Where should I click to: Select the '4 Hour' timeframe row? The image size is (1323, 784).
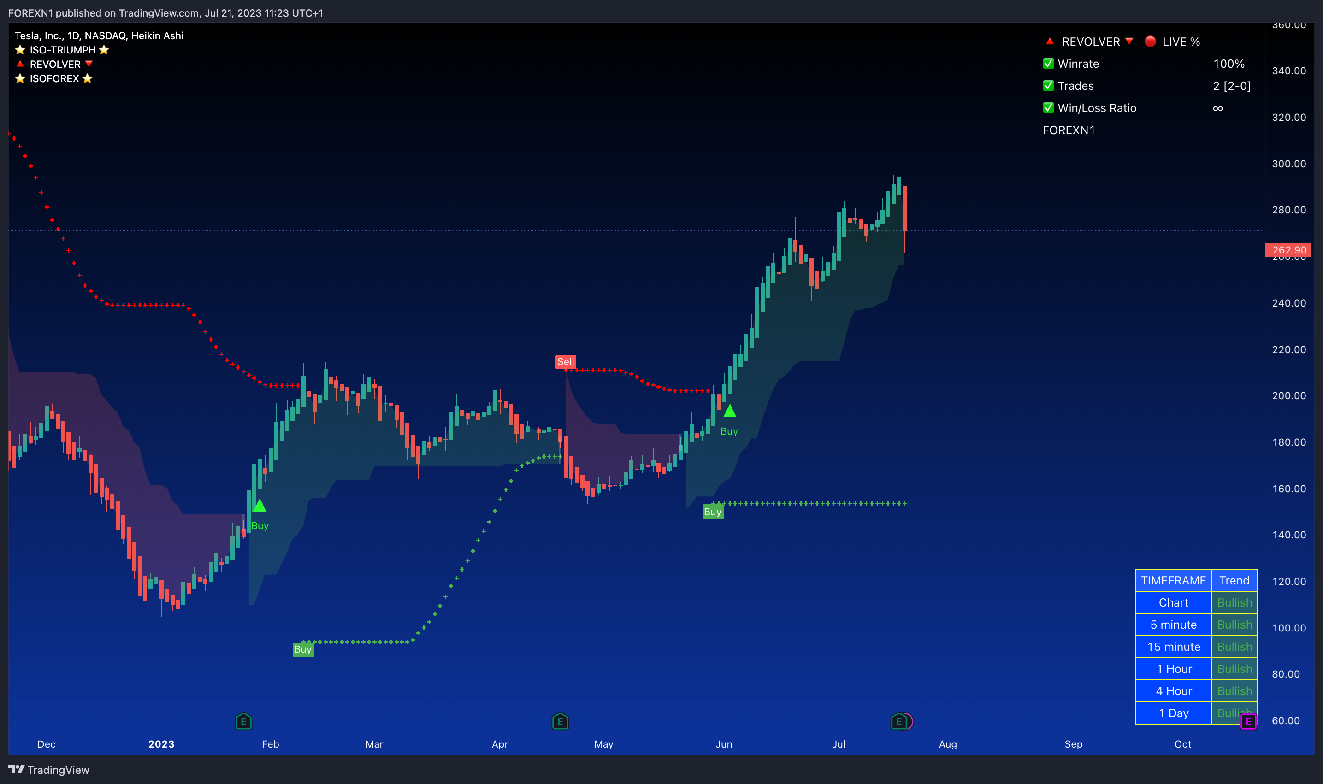pyautogui.click(x=1196, y=691)
